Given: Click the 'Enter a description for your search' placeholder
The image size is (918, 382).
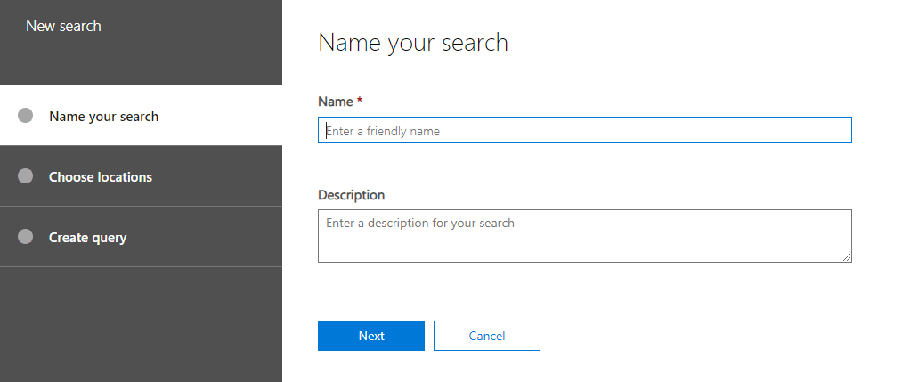Looking at the screenshot, I should point(420,223).
